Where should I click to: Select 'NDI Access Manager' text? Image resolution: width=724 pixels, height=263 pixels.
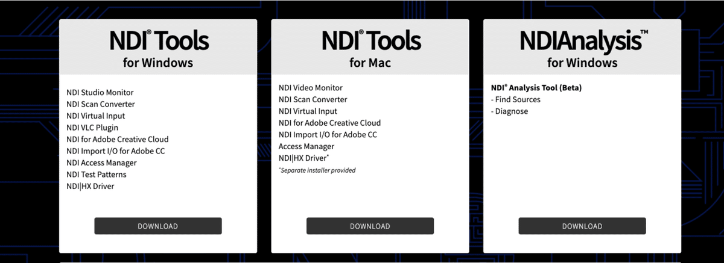click(x=101, y=162)
